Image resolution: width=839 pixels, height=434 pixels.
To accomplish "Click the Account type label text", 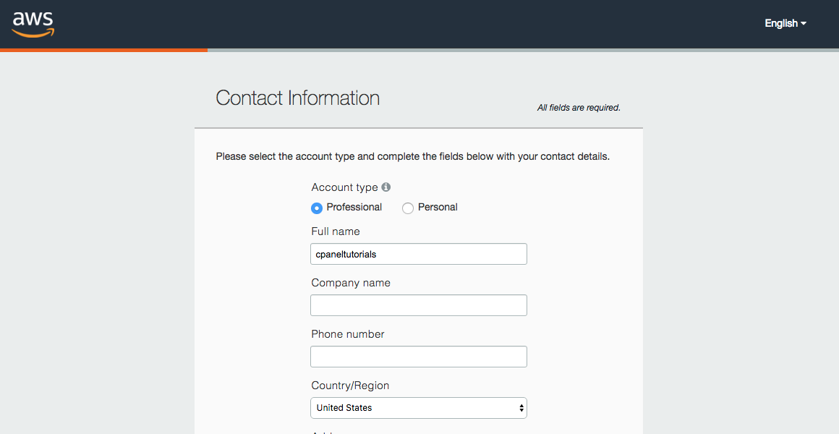I will pos(344,187).
